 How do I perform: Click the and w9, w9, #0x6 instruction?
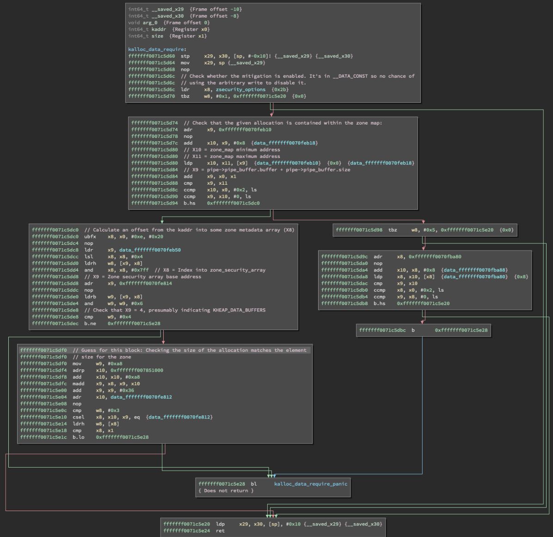coord(87,304)
